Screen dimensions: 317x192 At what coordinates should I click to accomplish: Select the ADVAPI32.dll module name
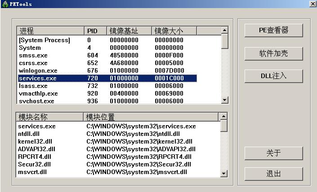(36, 149)
